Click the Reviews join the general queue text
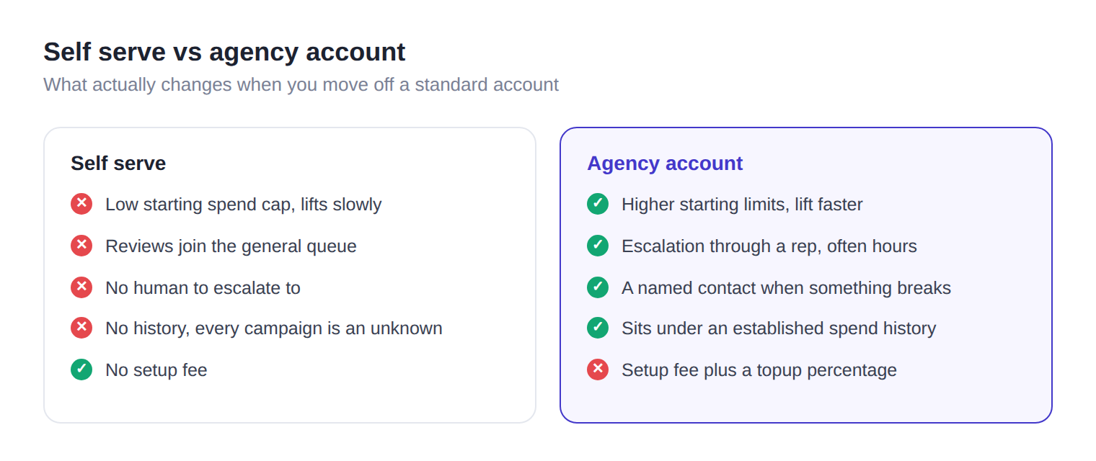 [x=231, y=246]
